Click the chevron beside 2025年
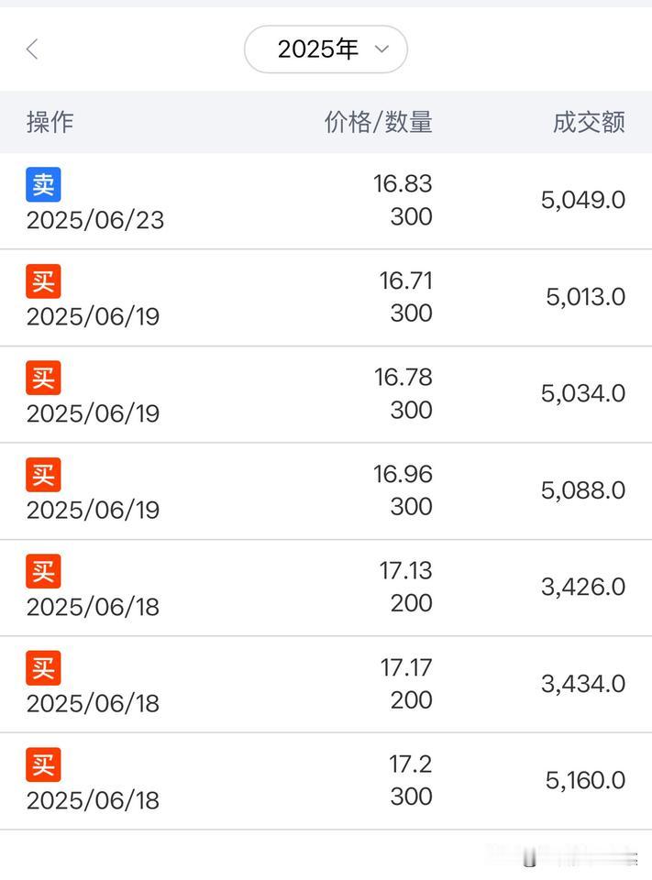Image resolution: width=652 pixels, height=880 pixels. 381,49
